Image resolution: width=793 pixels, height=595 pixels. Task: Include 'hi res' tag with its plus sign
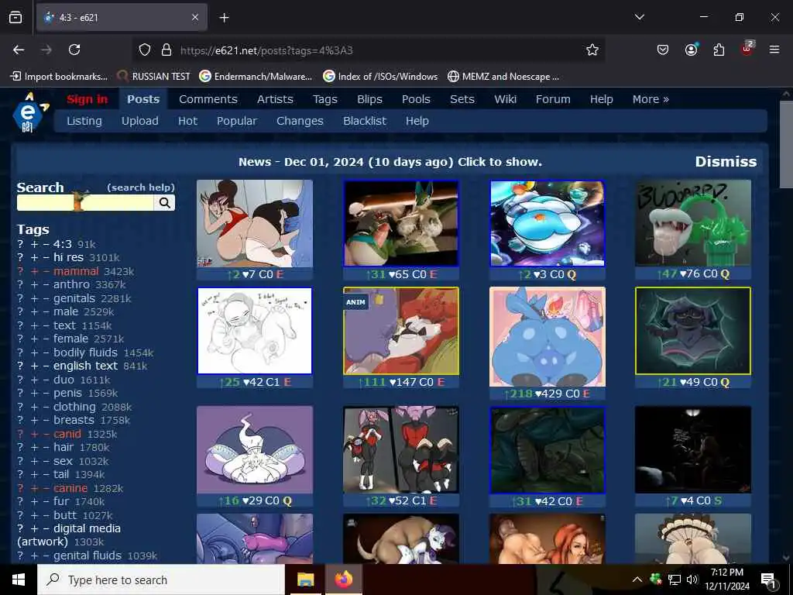click(34, 257)
